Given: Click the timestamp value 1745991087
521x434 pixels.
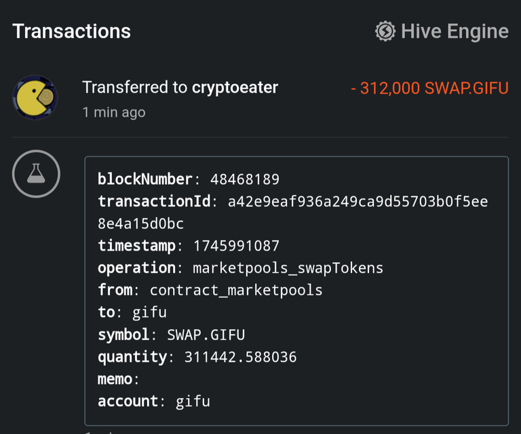Looking at the screenshot, I should pyautogui.click(x=236, y=246).
